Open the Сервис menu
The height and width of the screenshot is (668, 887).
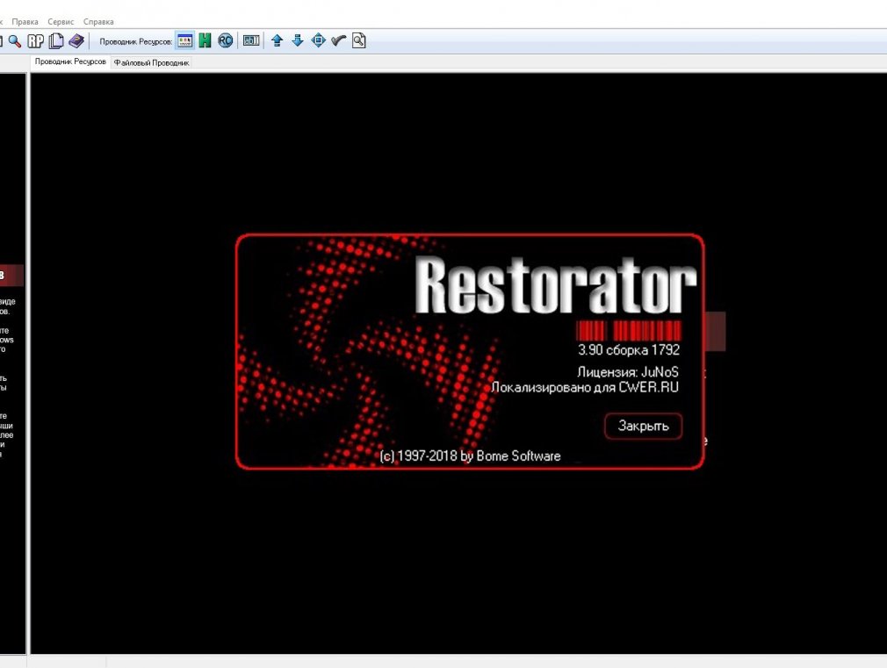[61, 21]
